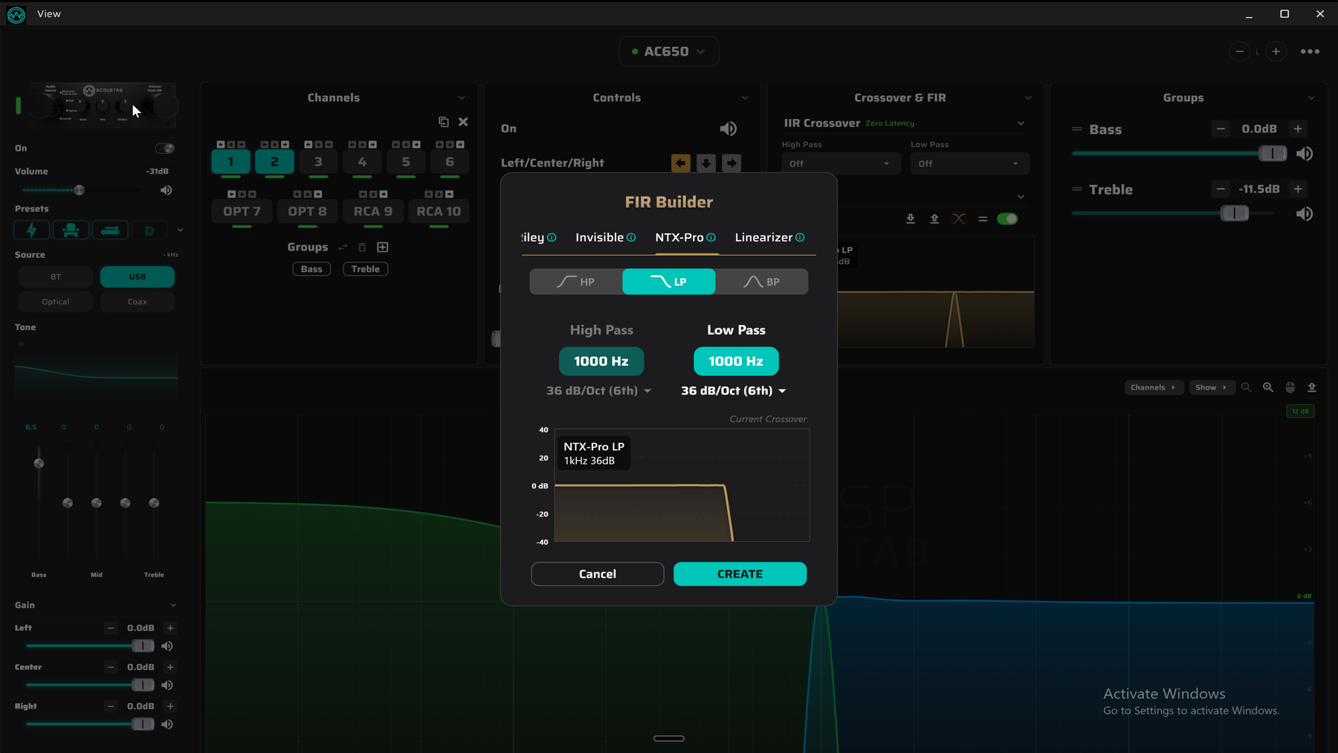Screen dimensions: 1338x753
Task: Show info for the Invisible filter
Action: (631, 238)
